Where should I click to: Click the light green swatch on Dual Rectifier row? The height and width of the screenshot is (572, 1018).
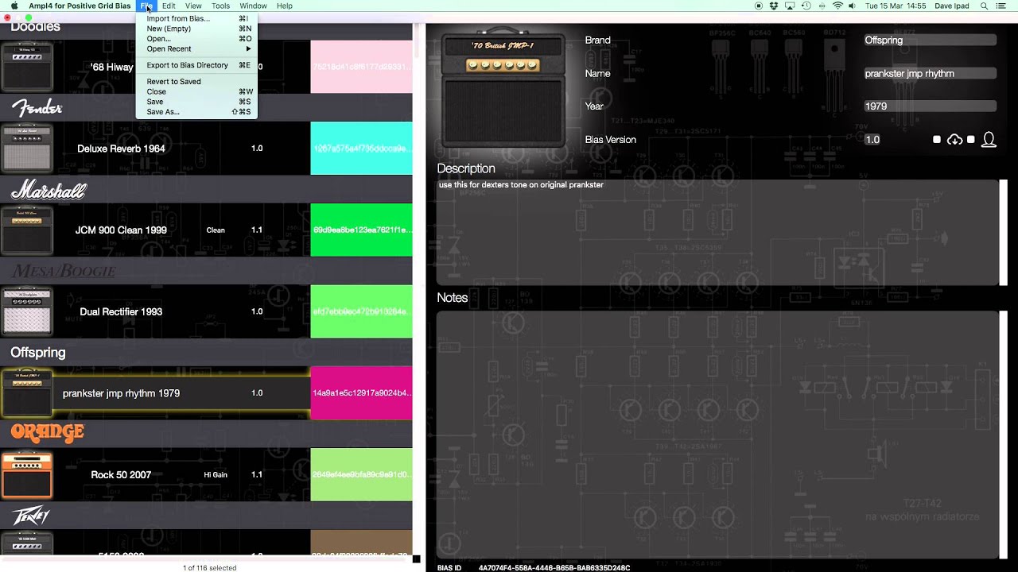(x=361, y=311)
